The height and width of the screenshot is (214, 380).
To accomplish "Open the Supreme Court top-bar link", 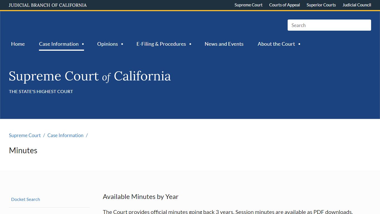I will pos(248,5).
